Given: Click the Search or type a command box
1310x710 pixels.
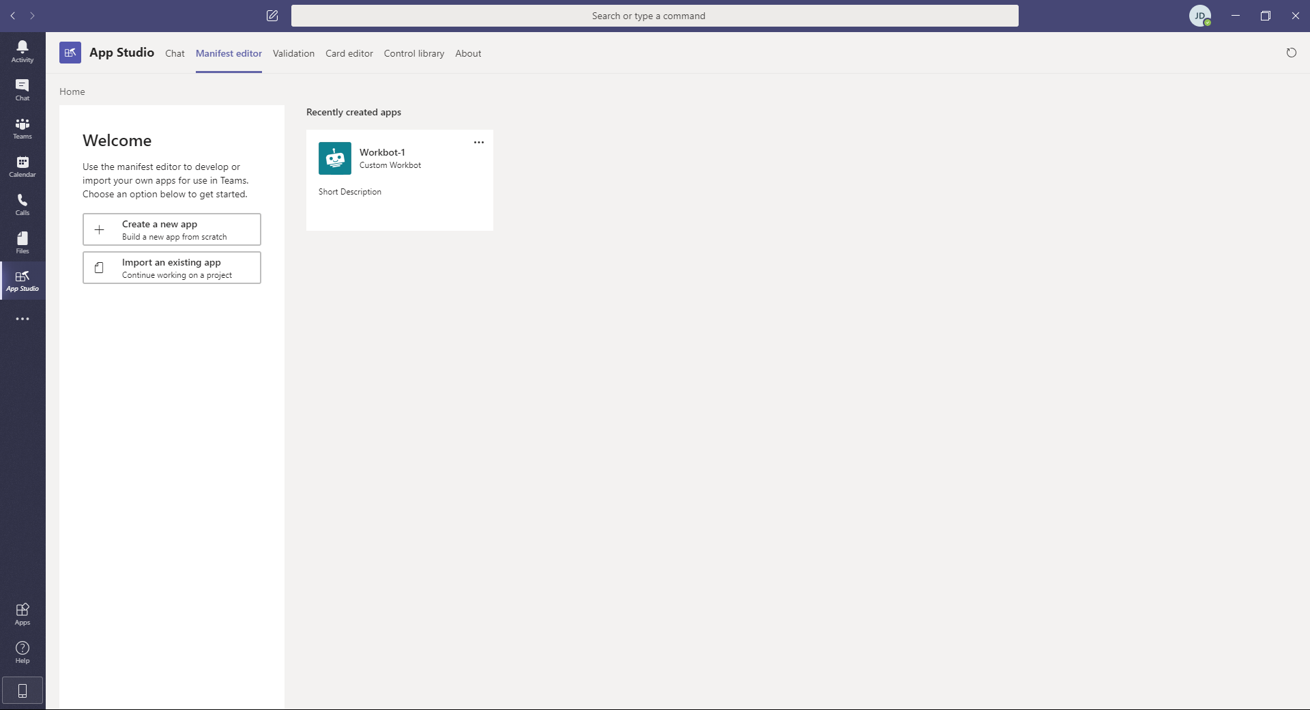Looking at the screenshot, I should [x=654, y=16].
